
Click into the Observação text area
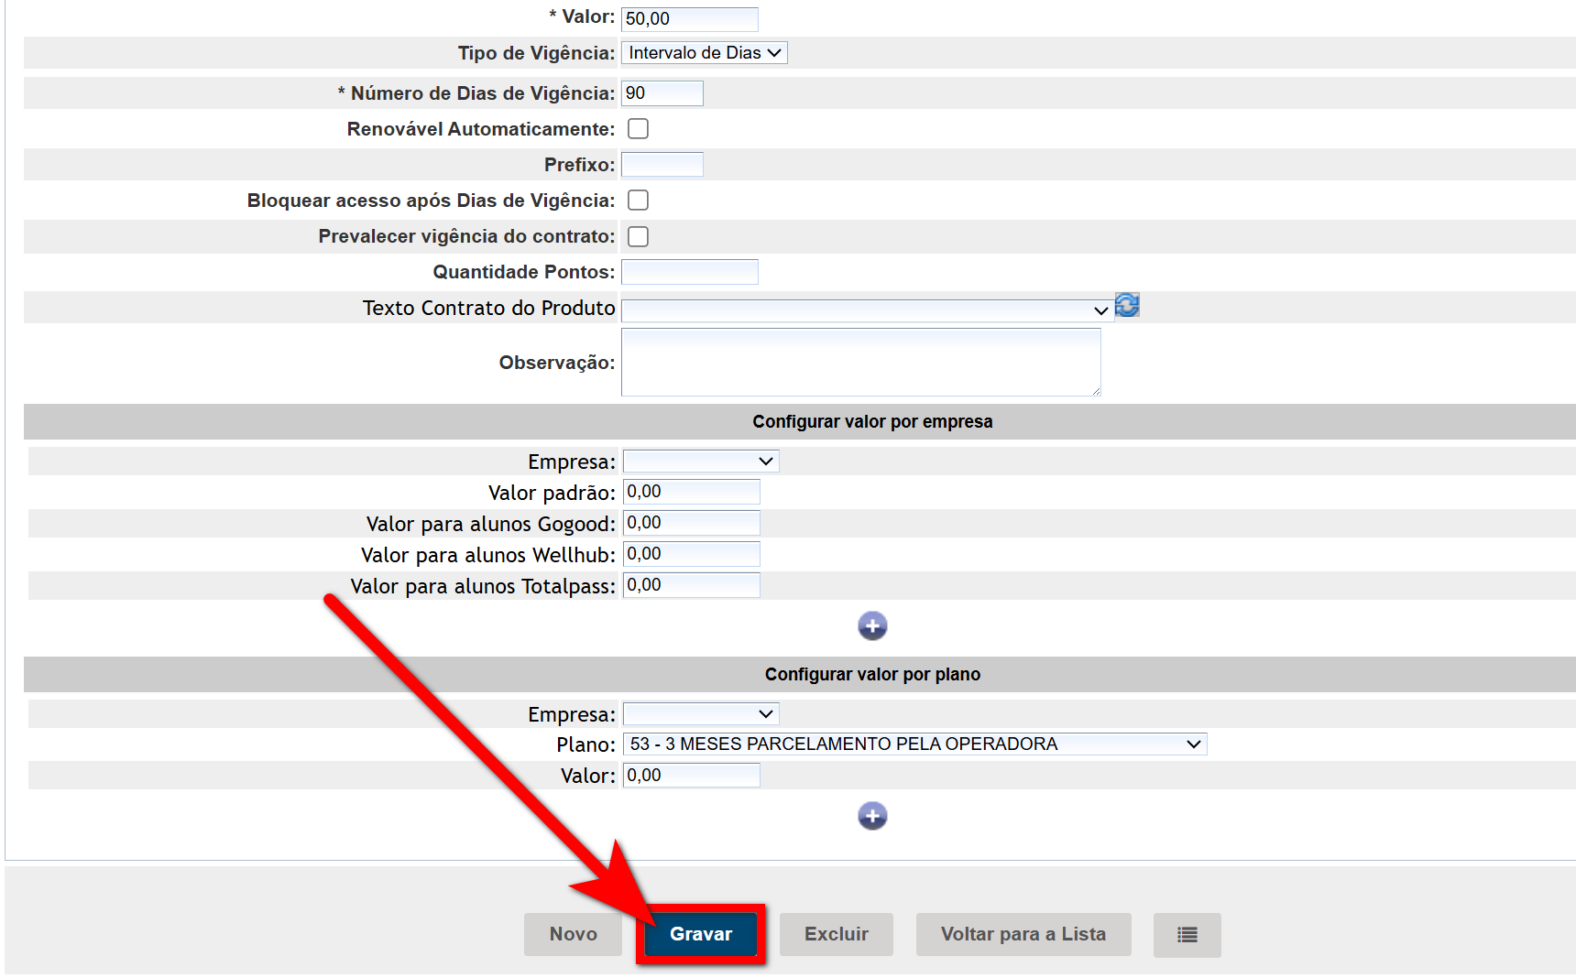(x=860, y=363)
